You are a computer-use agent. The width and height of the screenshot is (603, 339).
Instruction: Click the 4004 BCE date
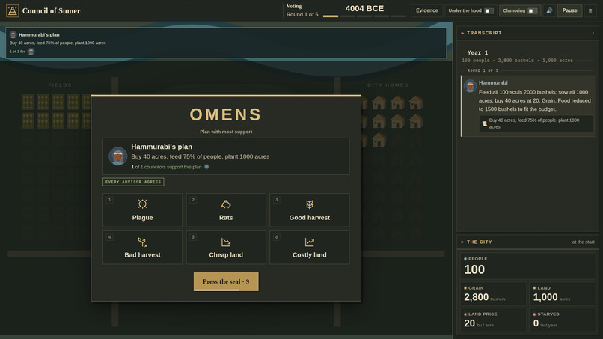pyautogui.click(x=364, y=8)
